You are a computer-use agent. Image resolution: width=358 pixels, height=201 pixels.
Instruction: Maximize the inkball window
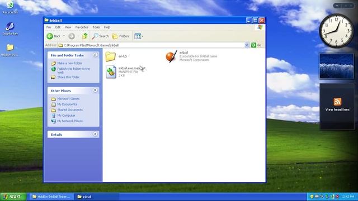click(255, 20)
